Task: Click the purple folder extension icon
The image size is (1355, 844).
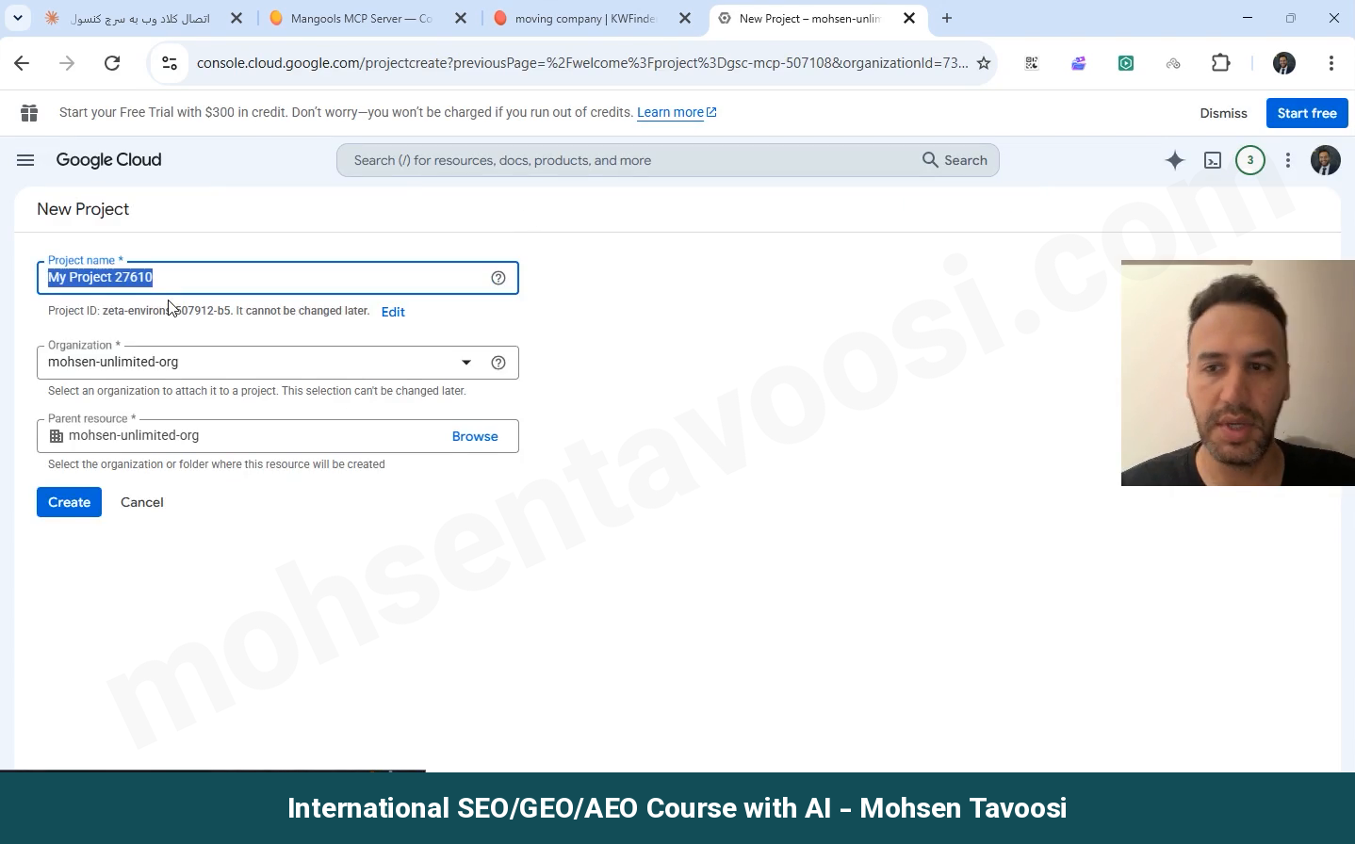Action: click(x=1079, y=63)
